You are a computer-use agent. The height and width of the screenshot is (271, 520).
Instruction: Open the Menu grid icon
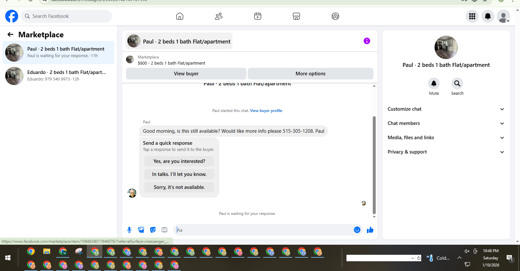(472, 16)
